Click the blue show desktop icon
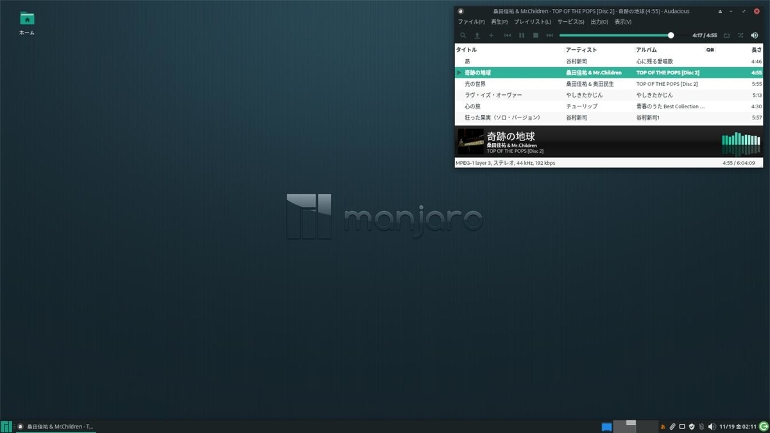Viewport: 770px width, 433px height. (607, 427)
